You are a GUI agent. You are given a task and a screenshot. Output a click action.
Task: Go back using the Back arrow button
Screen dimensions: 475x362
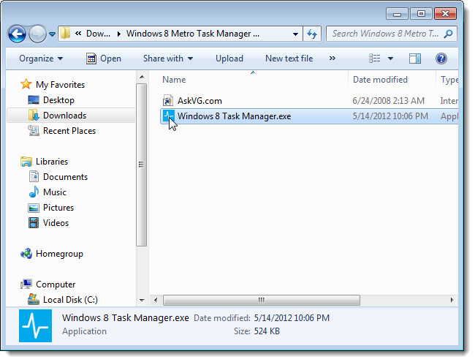(17, 34)
